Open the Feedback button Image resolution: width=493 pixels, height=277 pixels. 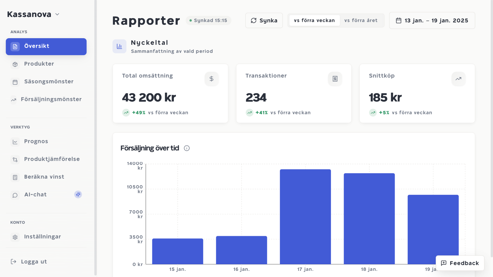[460, 263]
